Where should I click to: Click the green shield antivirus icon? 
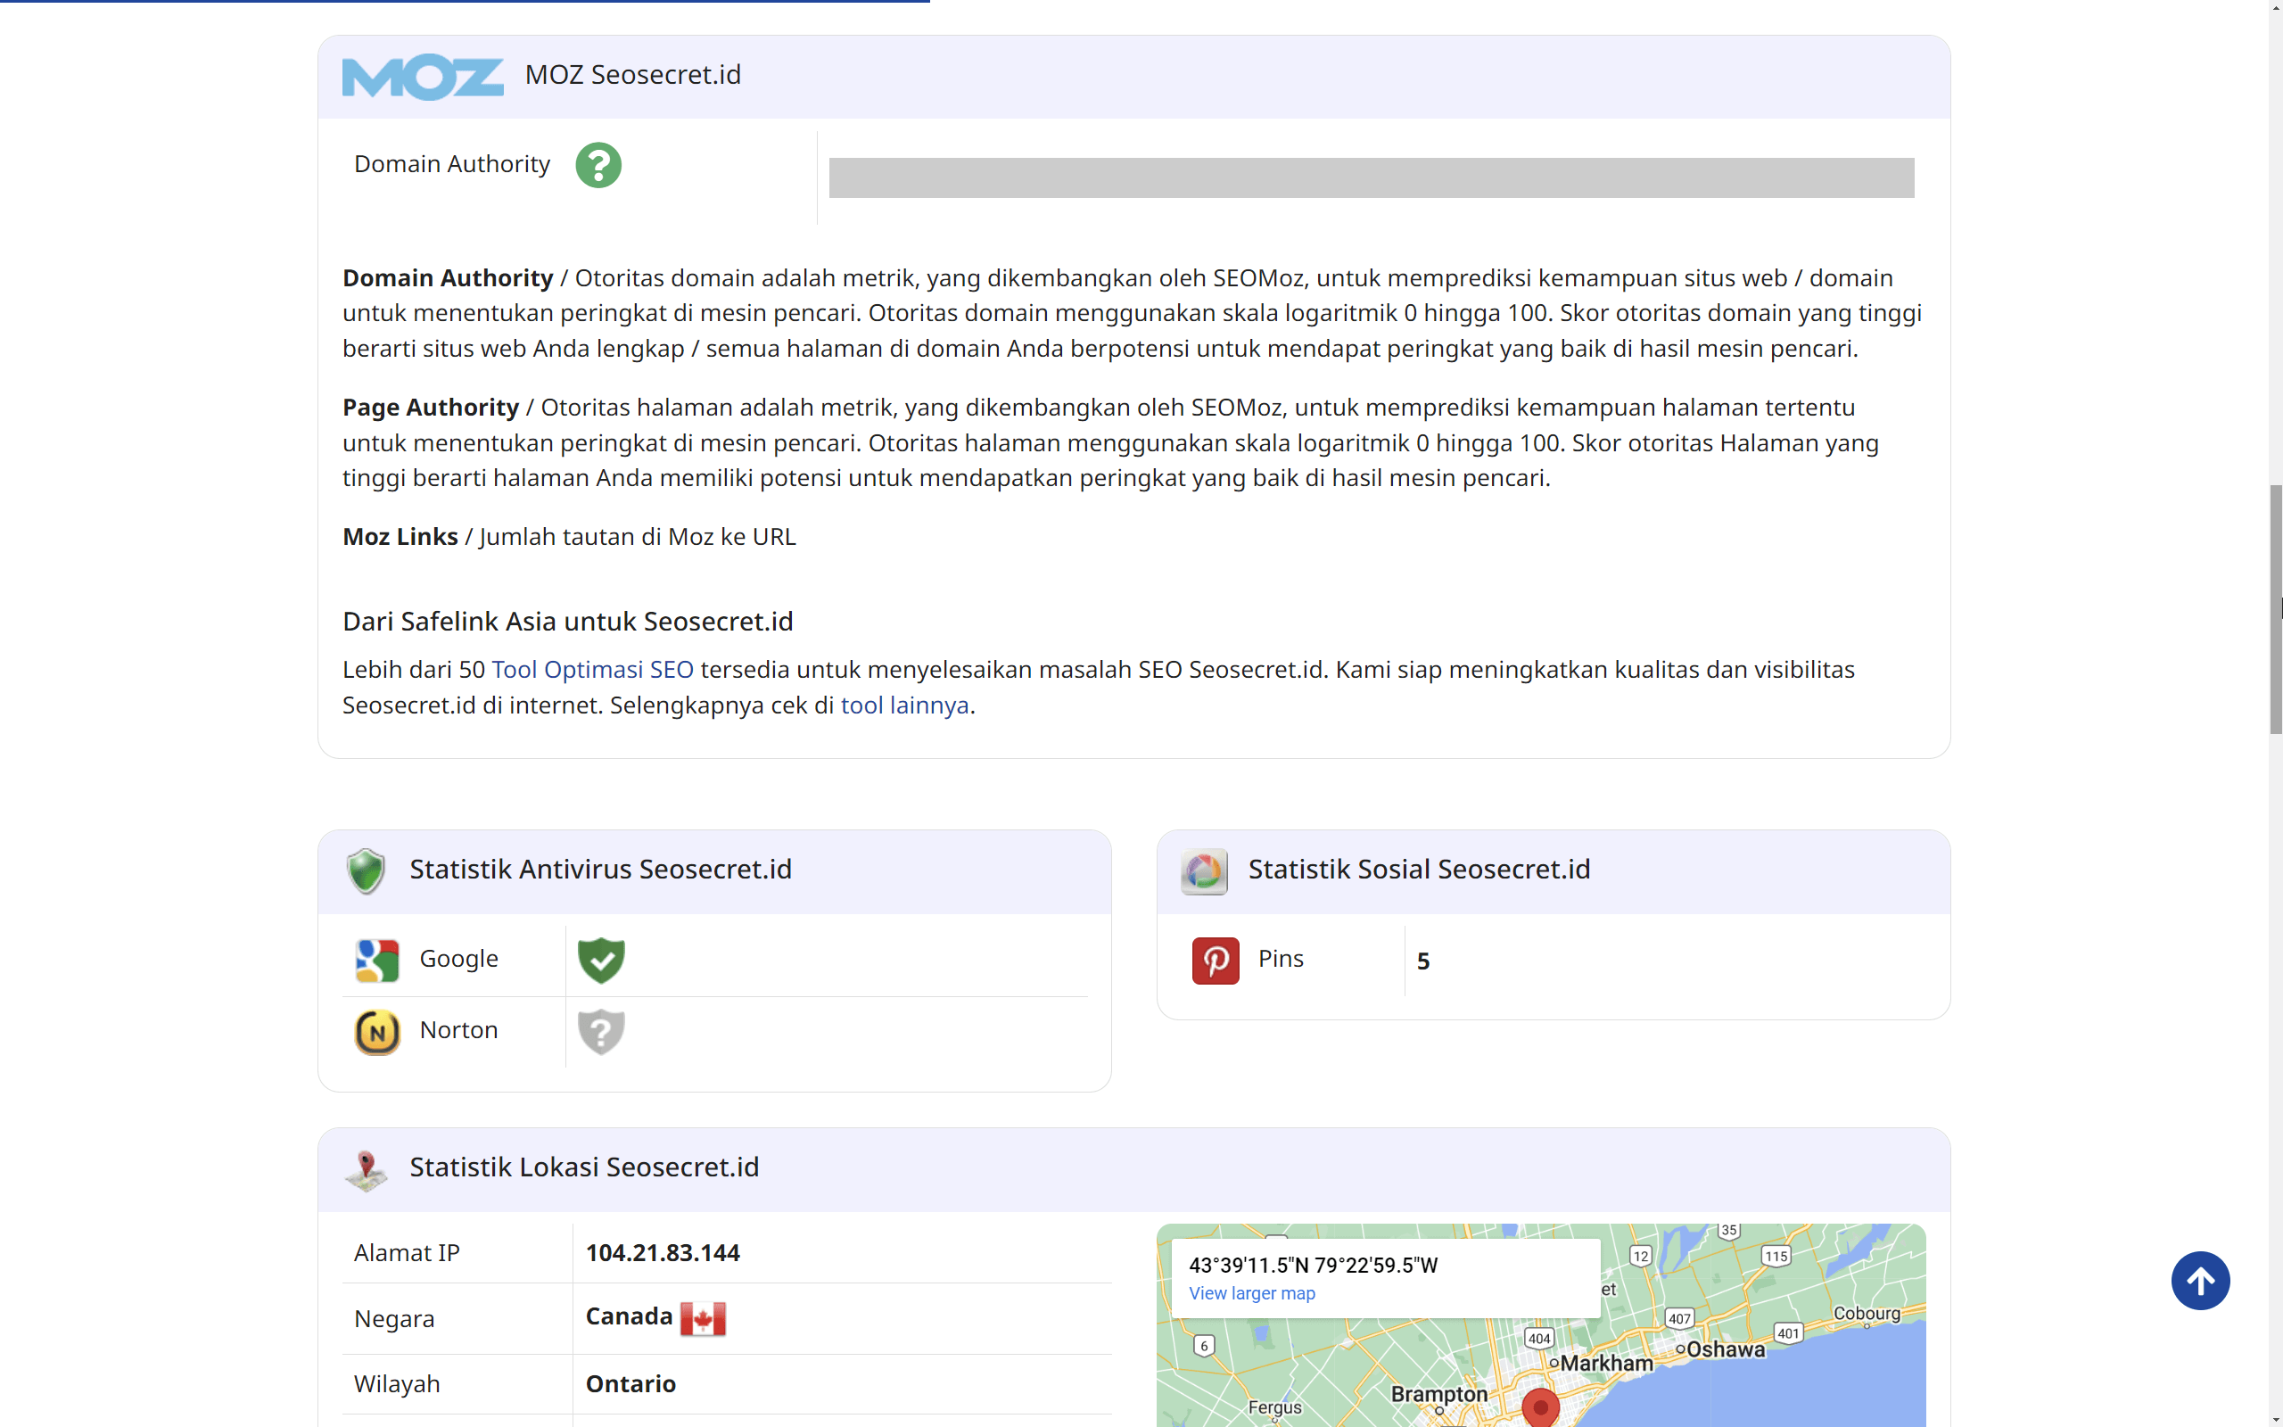366,870
